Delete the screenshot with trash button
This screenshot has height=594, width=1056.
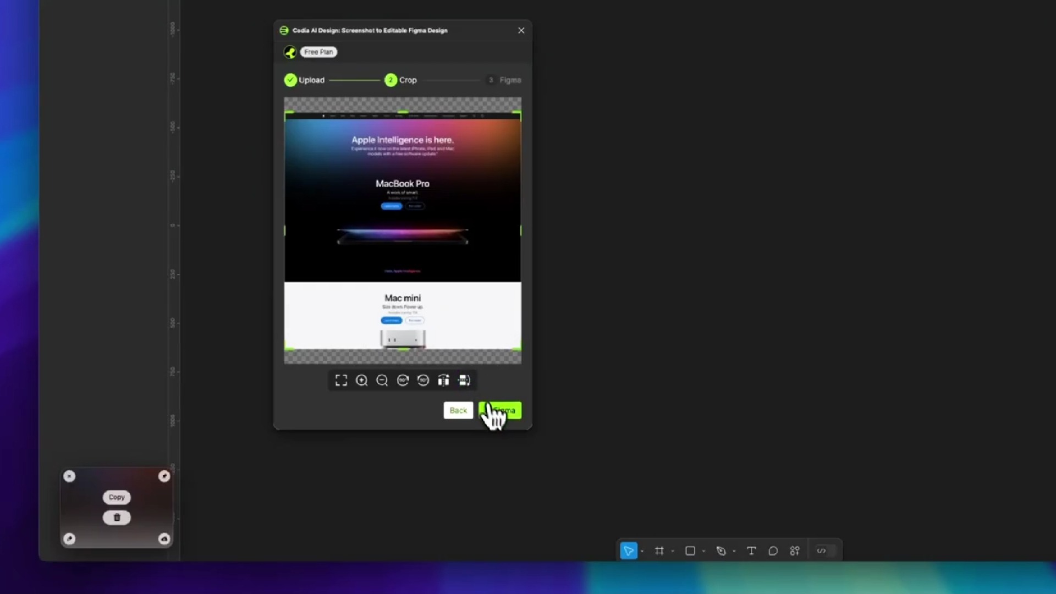click(x=117, y=518)
